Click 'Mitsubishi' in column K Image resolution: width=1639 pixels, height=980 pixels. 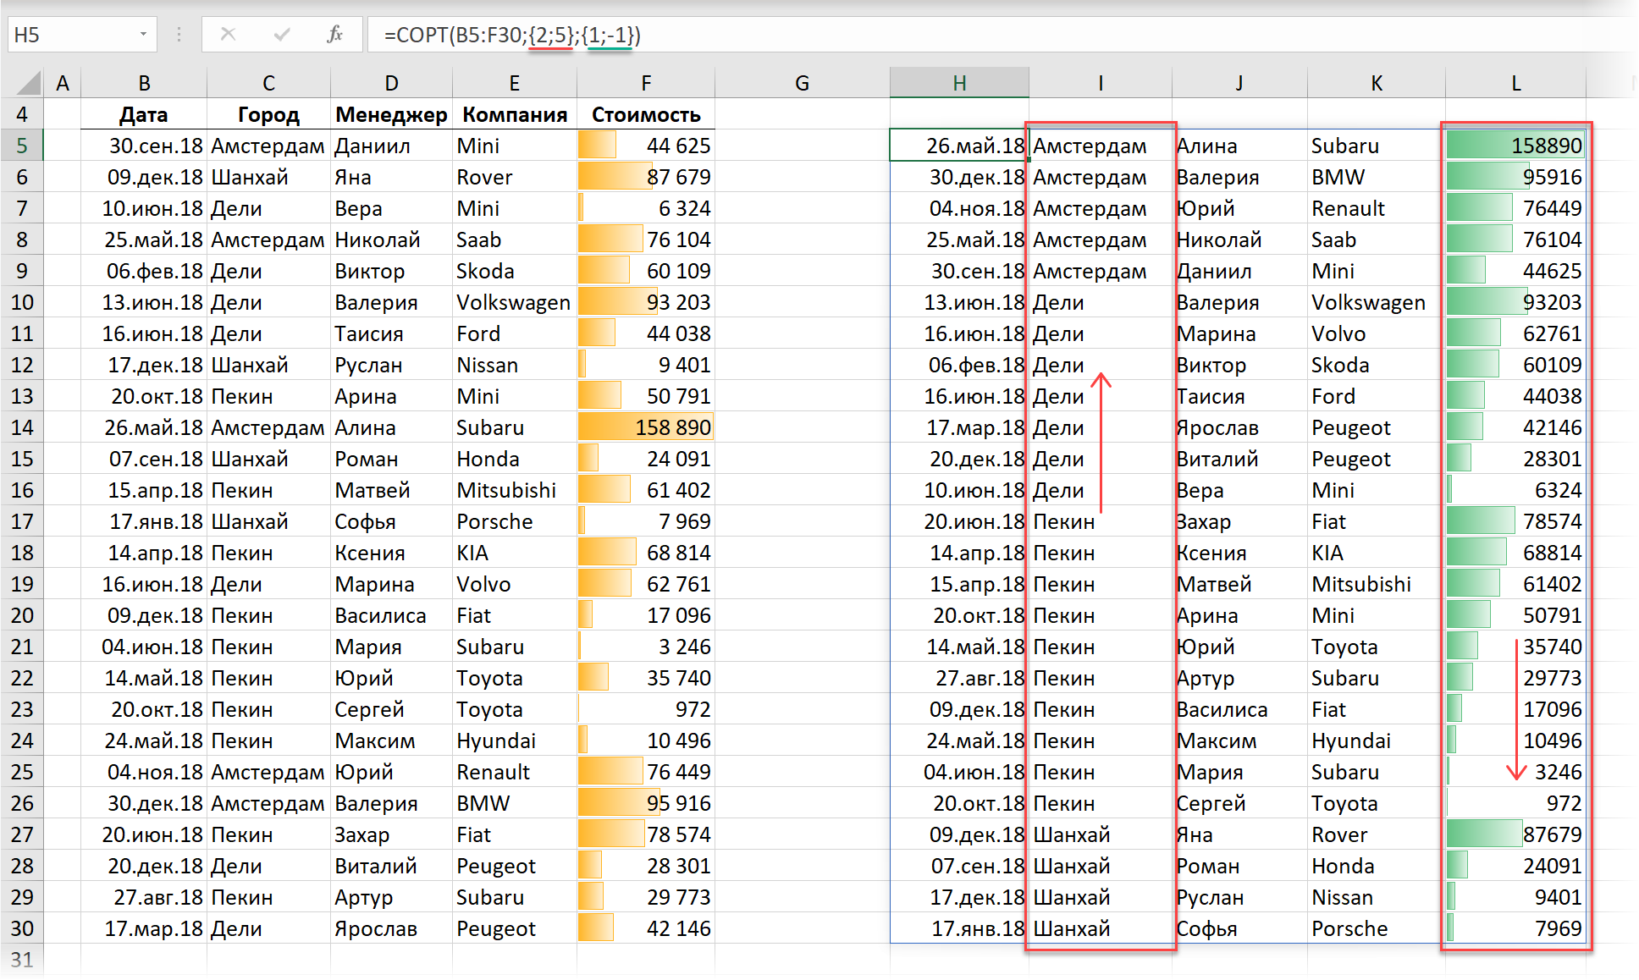pyautogui.click(x=1377, y=584)
